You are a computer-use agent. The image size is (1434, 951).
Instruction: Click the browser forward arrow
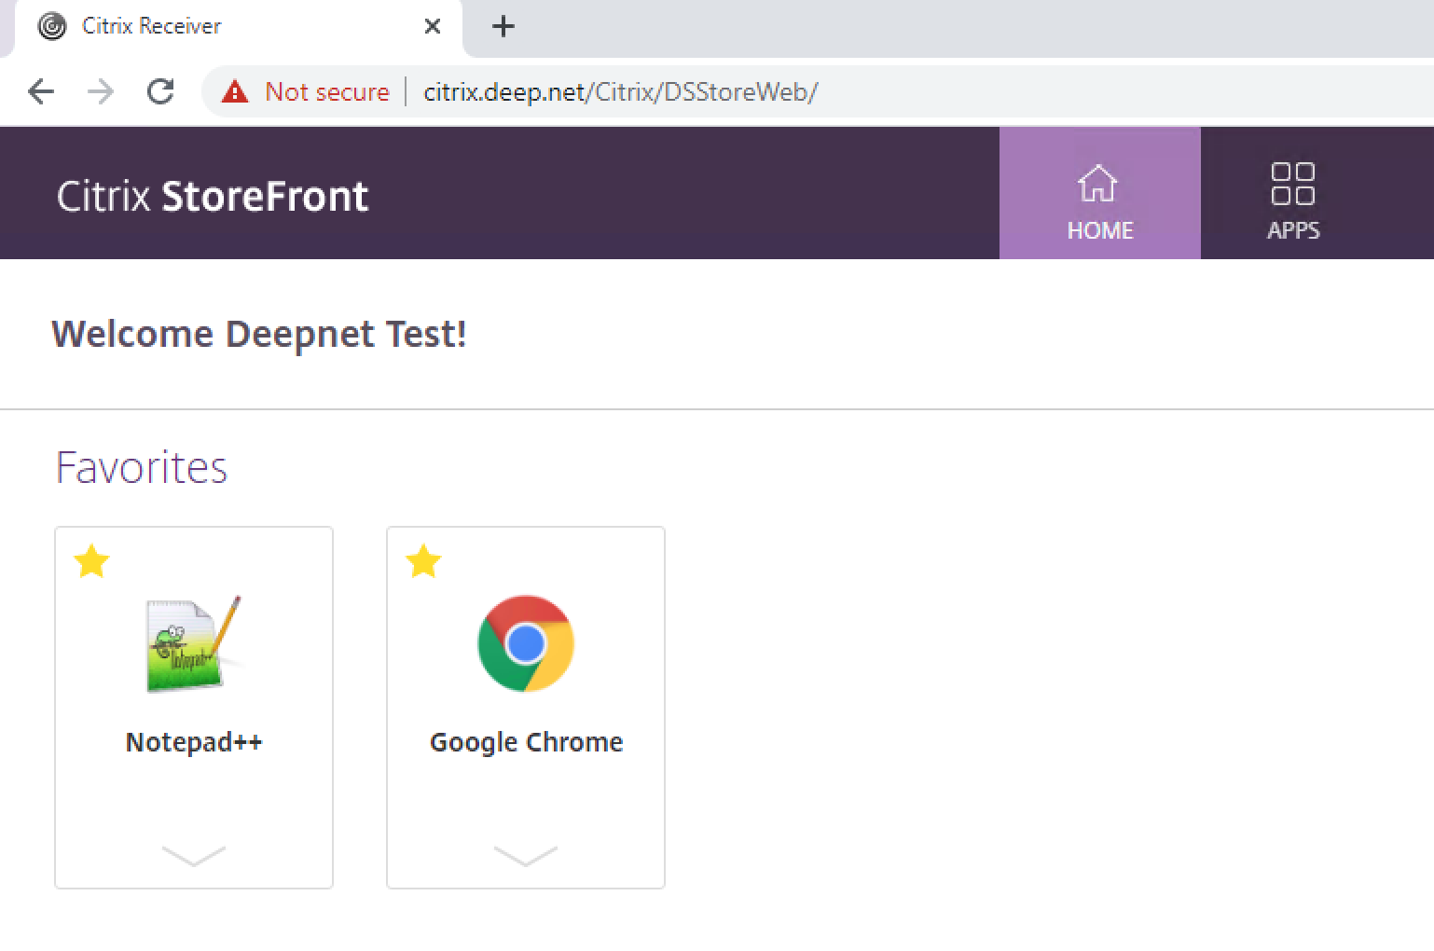click(x=101, y=91)
